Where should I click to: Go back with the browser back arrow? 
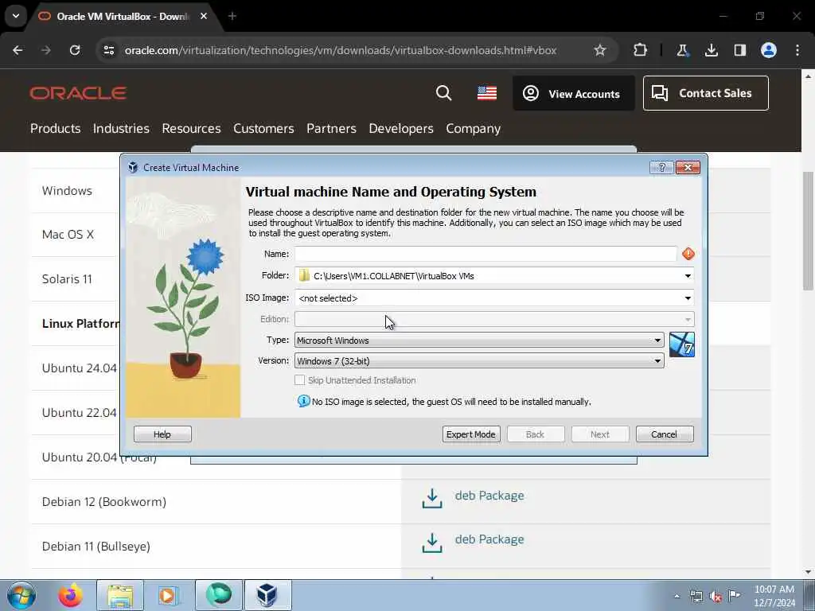point(18,50)
